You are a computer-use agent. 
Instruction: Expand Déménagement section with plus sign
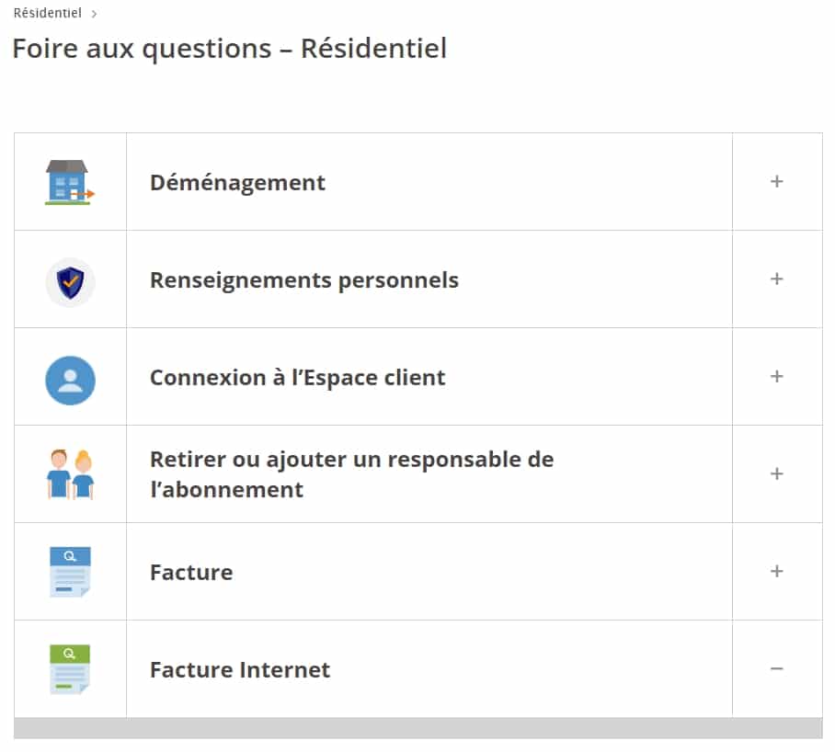[776, 182]
